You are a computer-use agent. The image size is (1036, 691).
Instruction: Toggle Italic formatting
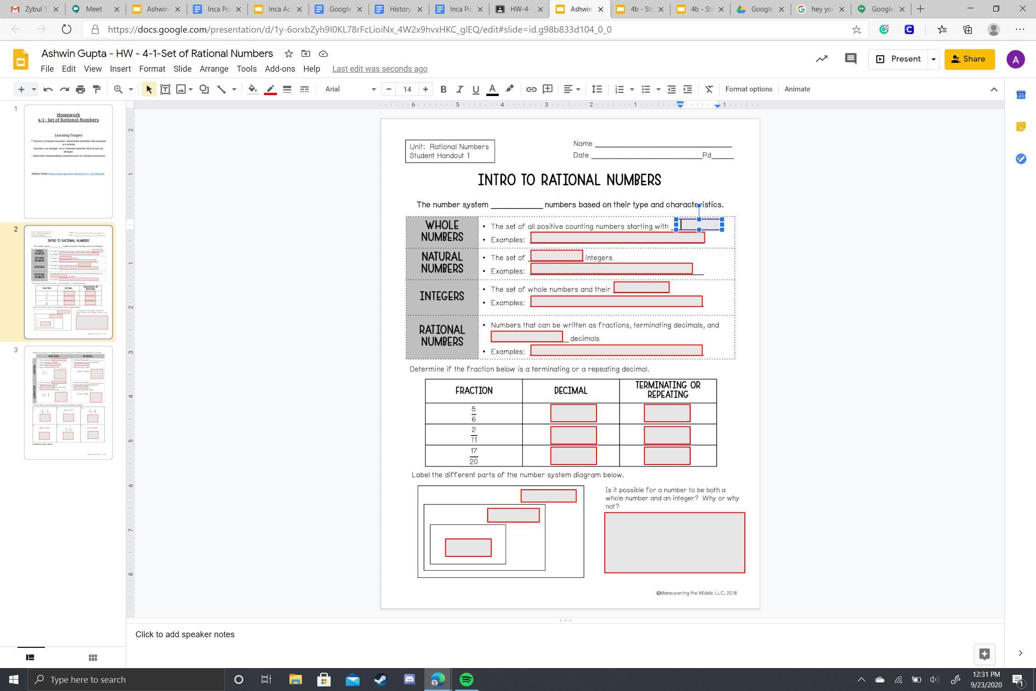(459, 89)
